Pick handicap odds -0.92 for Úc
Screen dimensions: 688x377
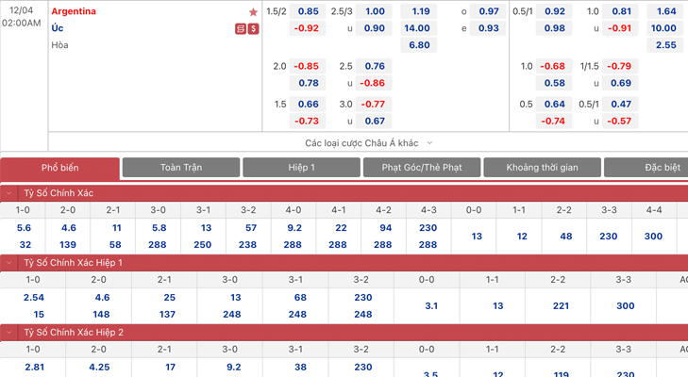pos(308,28)
